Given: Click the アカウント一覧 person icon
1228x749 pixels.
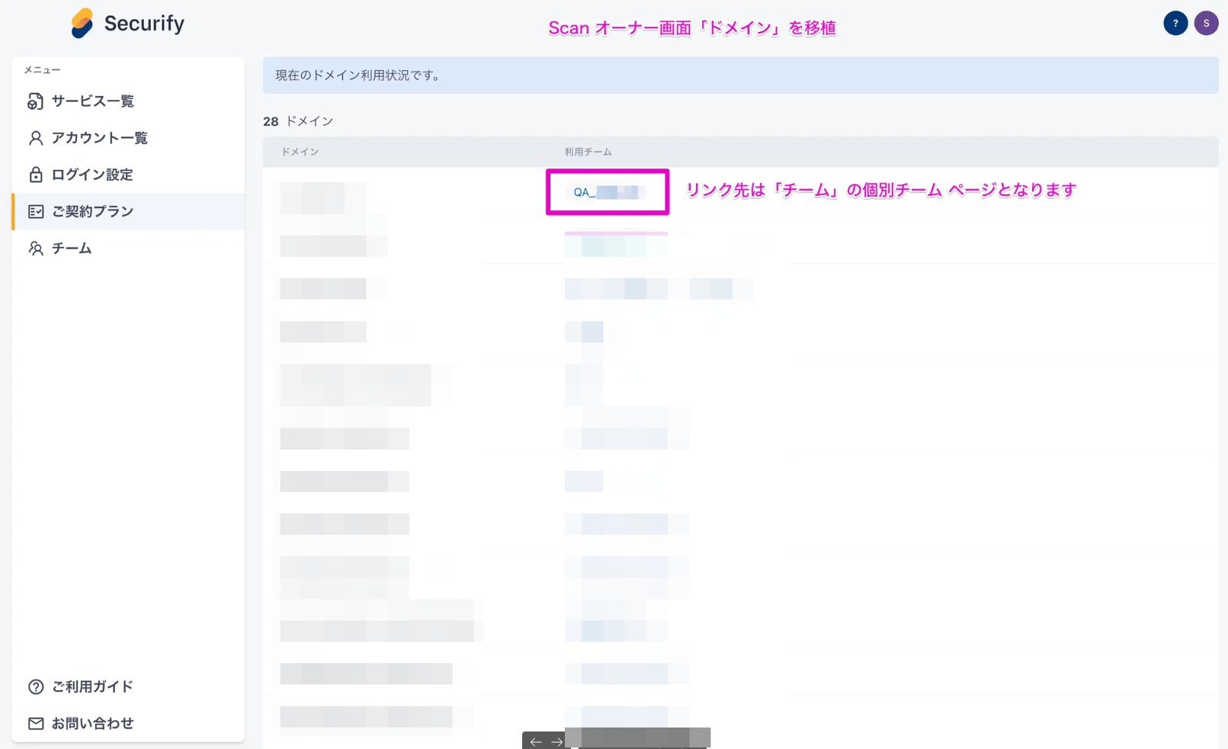Looking at the screenshot, I should pos(36,138).
